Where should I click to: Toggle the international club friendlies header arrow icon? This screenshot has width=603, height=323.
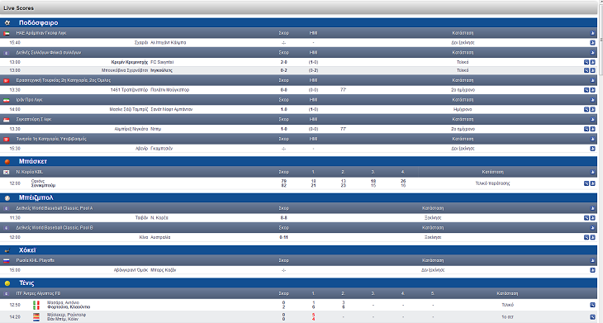click(592, 53)
